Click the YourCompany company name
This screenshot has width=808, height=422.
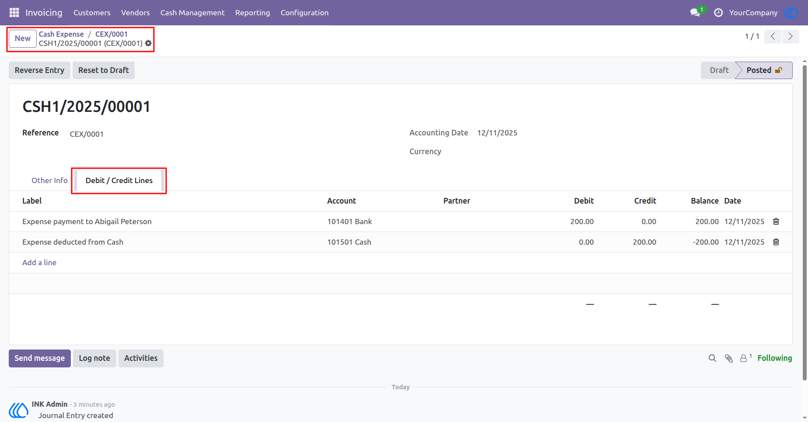click(753, 13)
